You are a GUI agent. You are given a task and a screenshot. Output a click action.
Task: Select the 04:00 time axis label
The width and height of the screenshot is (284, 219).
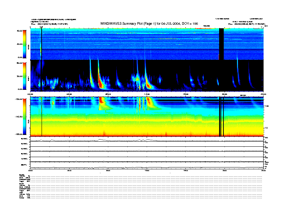pos(69,94)
